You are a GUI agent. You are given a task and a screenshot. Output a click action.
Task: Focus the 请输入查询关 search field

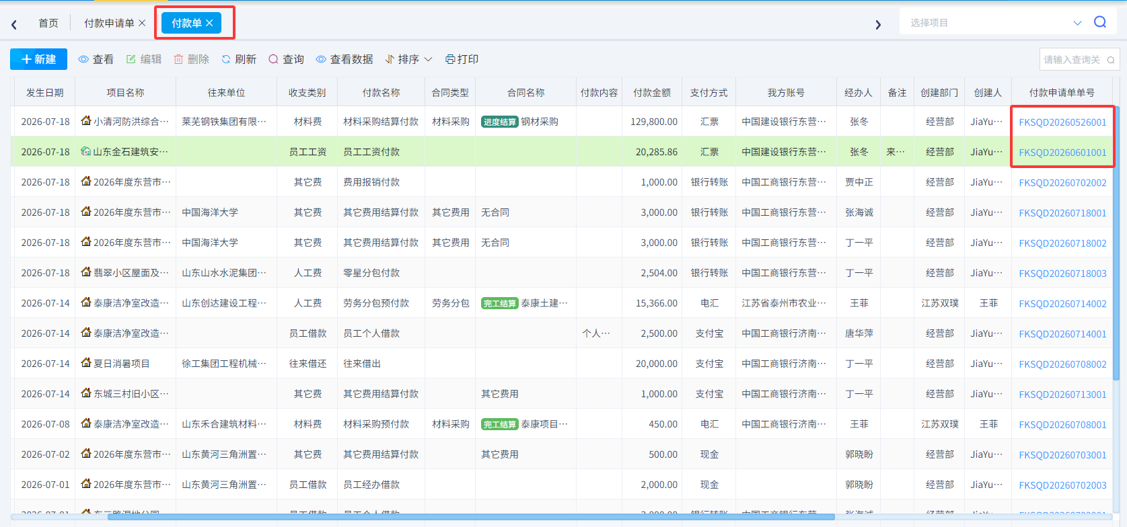pos(1073,60)
